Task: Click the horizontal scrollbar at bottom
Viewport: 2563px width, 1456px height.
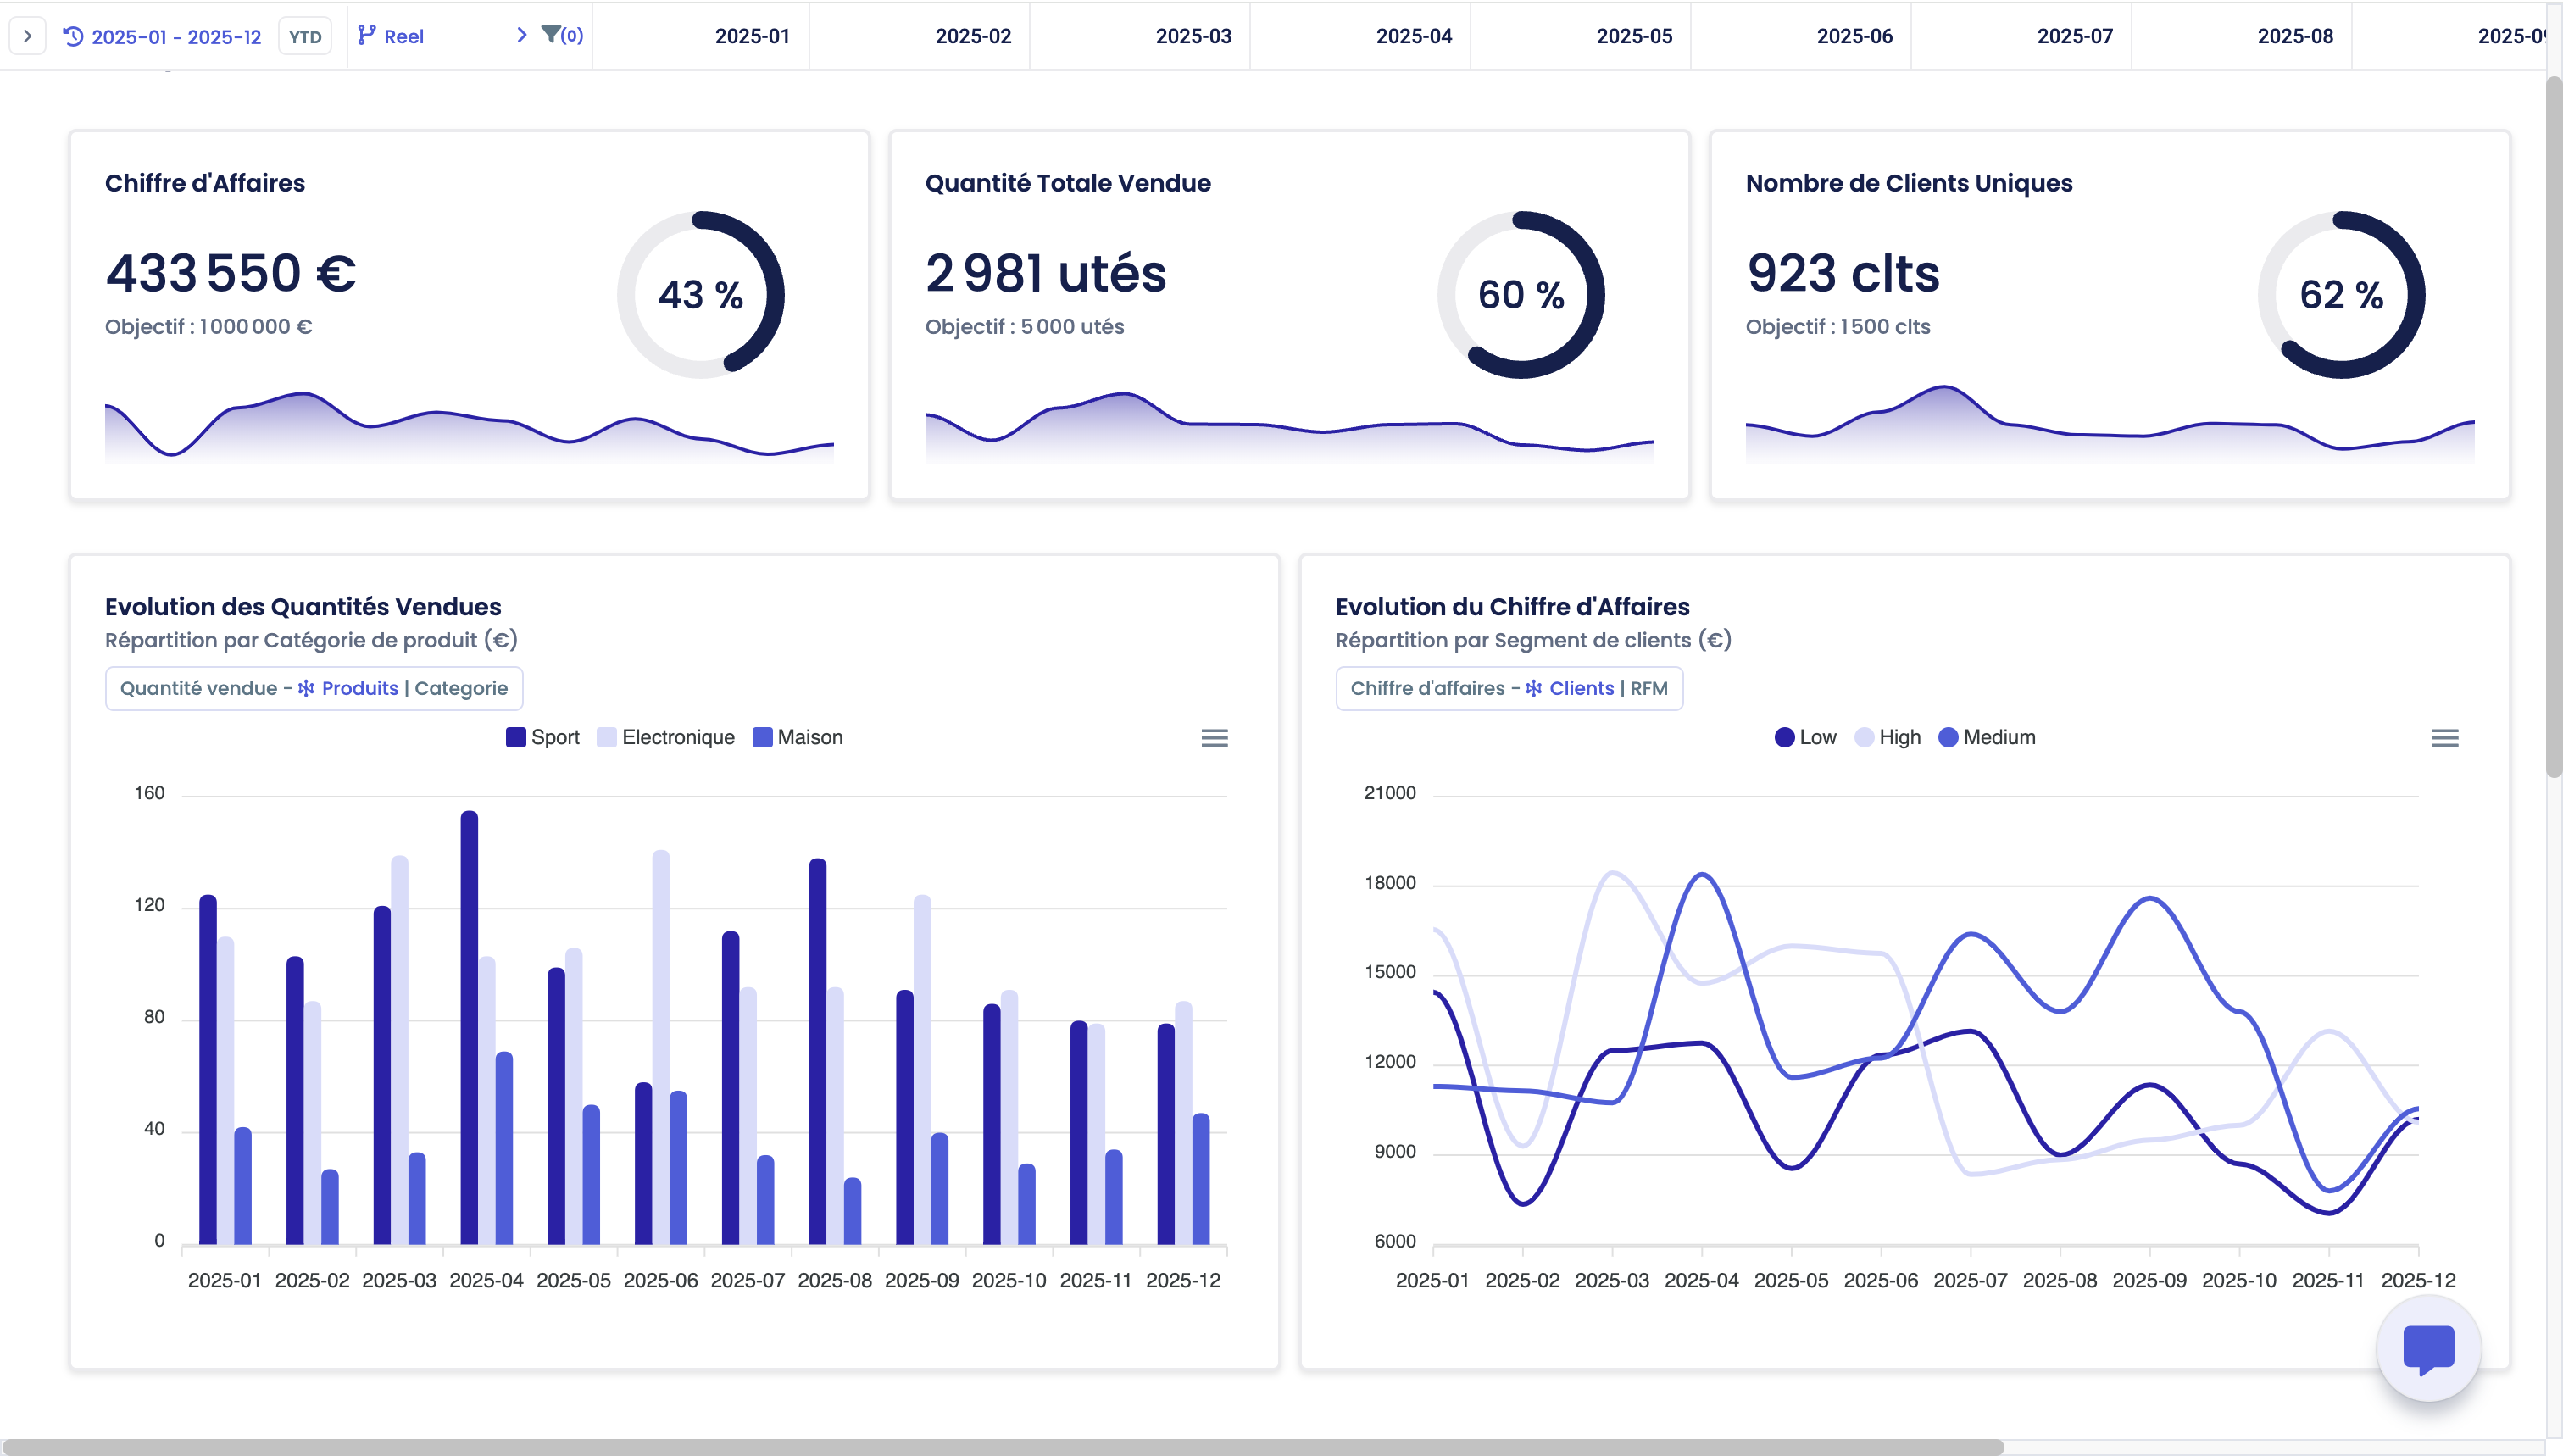Action: point(1000,1446)
